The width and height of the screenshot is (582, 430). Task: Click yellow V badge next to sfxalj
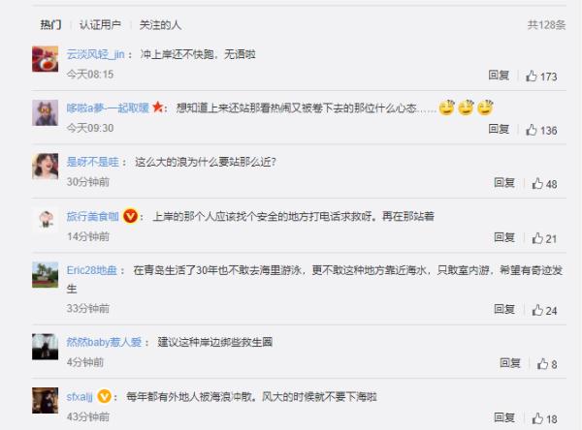[x=105, y=397]
